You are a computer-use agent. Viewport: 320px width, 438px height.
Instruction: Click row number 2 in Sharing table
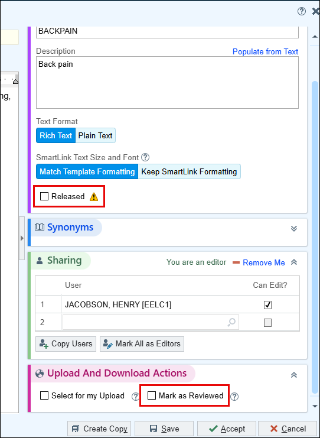(x=42, y=322)
